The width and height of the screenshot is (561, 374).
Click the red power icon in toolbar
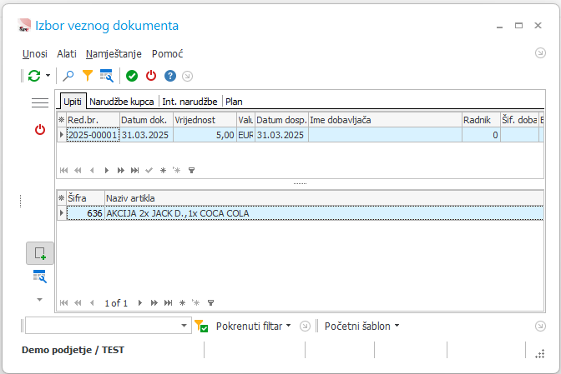(x=151, y=76)
